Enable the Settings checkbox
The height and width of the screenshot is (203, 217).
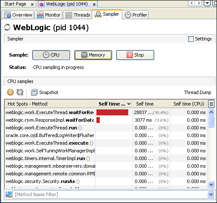(191, 39)
